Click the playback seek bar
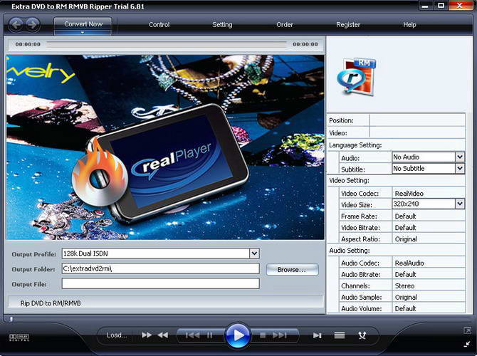 pyautogui.click(x=167, y=44)
